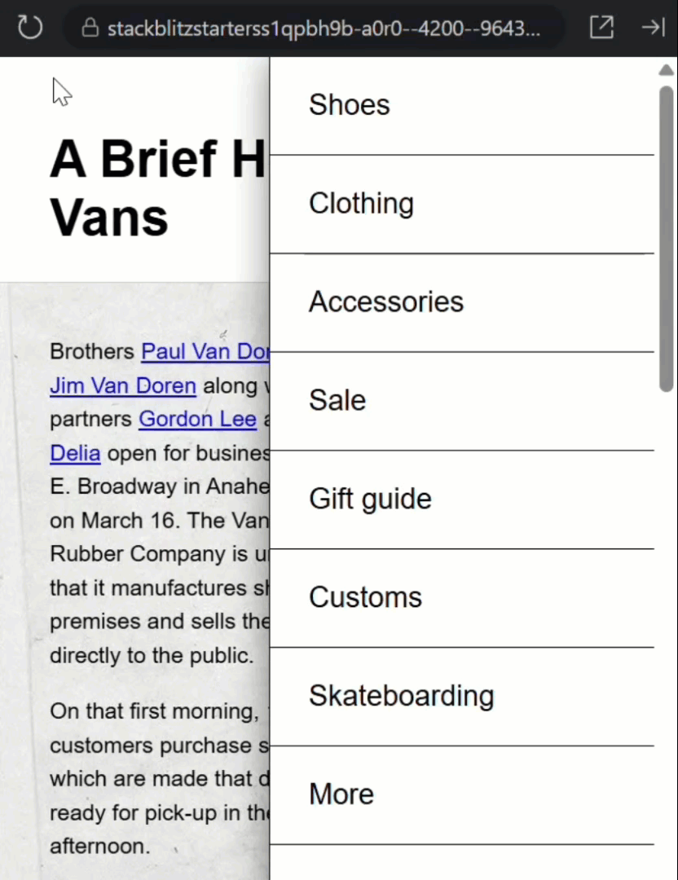Screen dimensions: 678x880
Task: Select Skateboarding menu item
Action: [x=462, y=697]
